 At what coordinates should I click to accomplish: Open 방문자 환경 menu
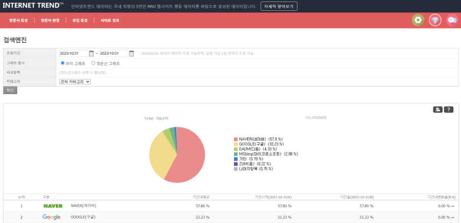click(x=50, y=21)
